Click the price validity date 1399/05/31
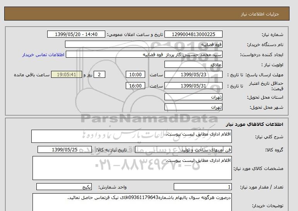Viewport: 298px width, 211px height. click(194, 86)
